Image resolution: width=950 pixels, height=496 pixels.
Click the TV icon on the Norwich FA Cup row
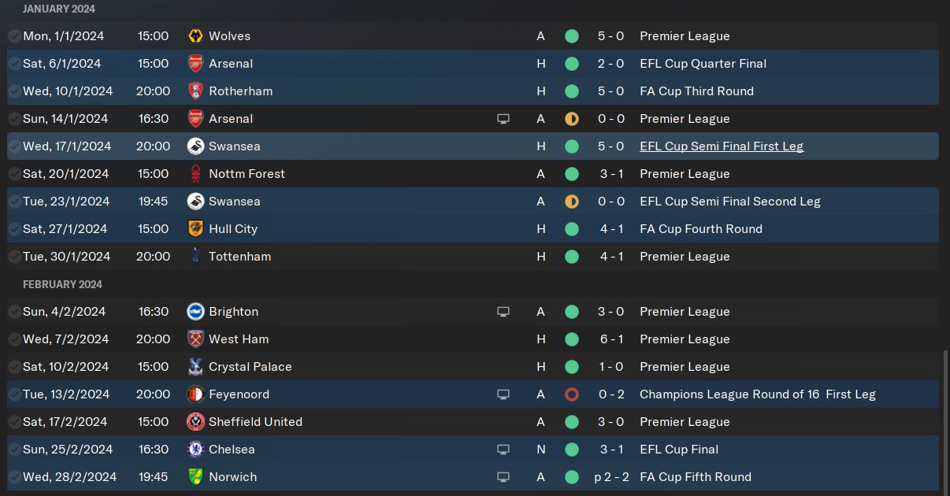(503, 477)
